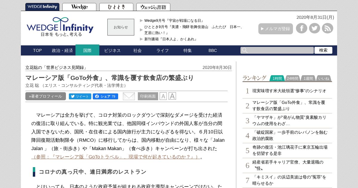358x188 pixels.
Task: Select ranking 1週間 tab
Action: pos(308,78)
